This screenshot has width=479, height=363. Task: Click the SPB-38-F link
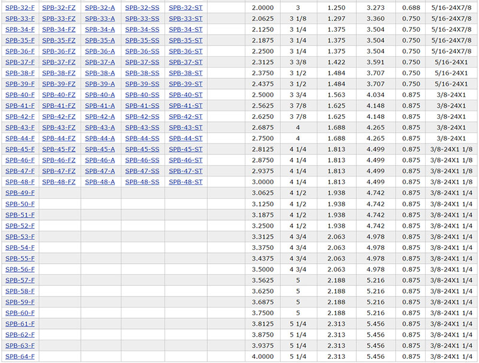coord(20,73)
